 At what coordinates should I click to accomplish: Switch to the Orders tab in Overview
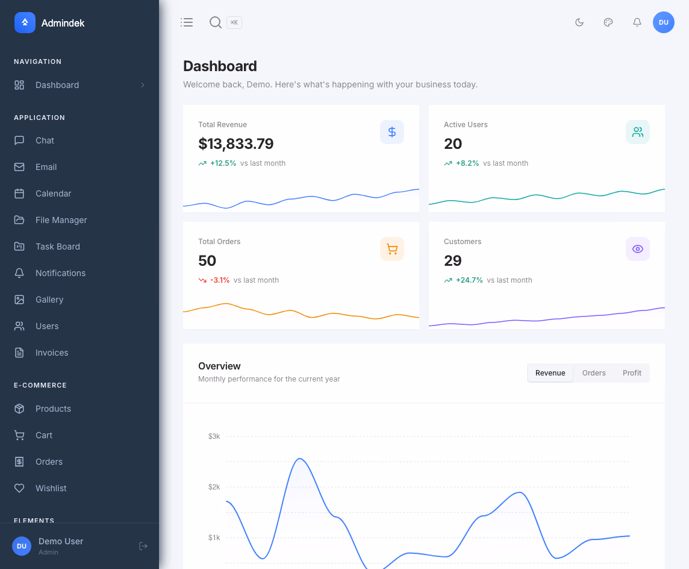tap(594, 373)
